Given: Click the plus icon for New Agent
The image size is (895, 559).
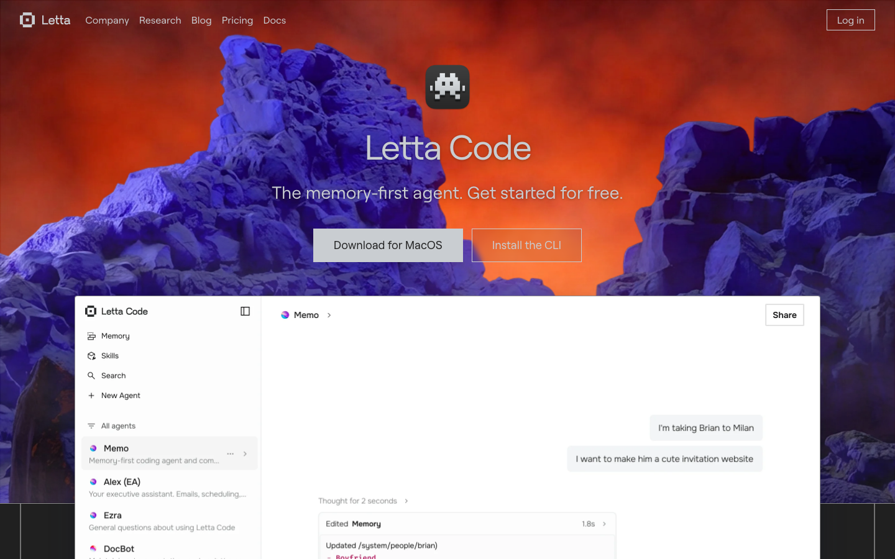Looking at the screenshot, I should tap(91, 396).
